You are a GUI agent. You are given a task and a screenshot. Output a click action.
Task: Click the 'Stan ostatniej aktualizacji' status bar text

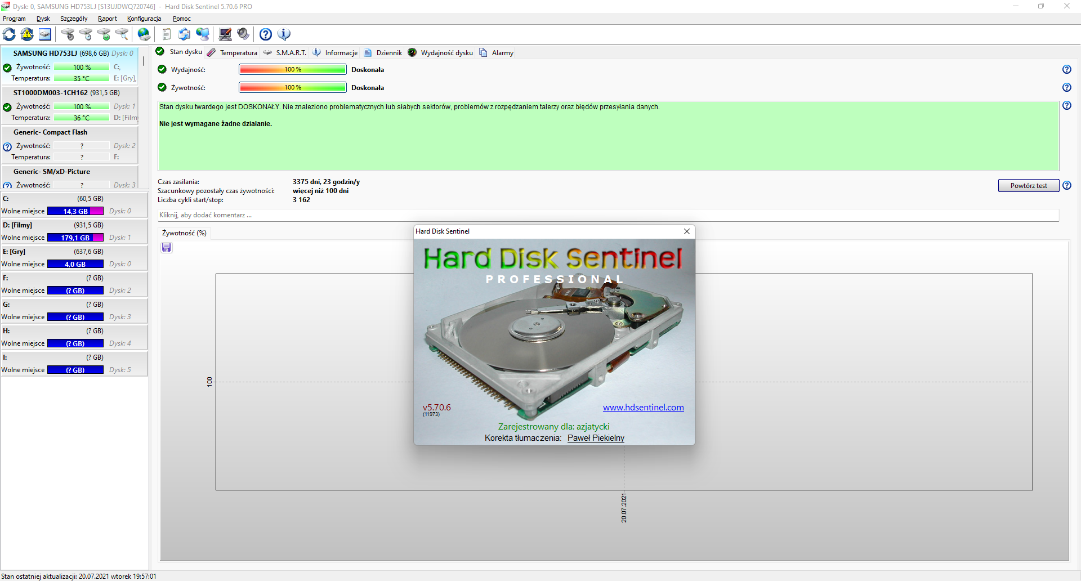point(79,576)
